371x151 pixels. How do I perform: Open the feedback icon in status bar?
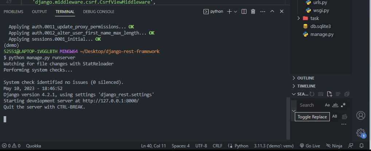[351, 146]
